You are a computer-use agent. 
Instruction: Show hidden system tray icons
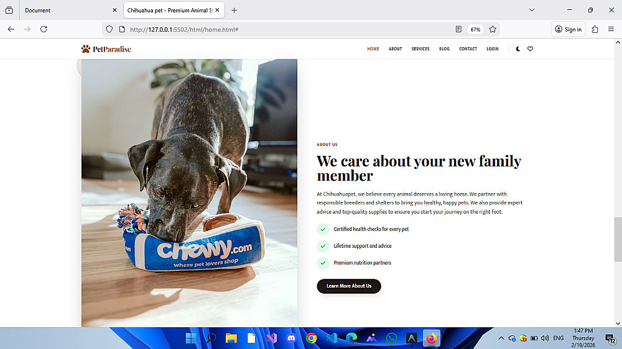point(501,338)
